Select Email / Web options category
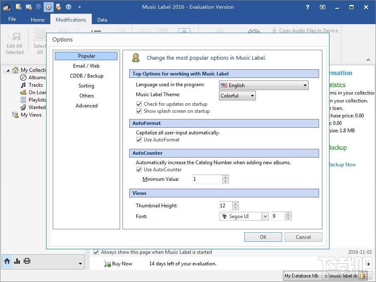 click(x=86, y=66)
